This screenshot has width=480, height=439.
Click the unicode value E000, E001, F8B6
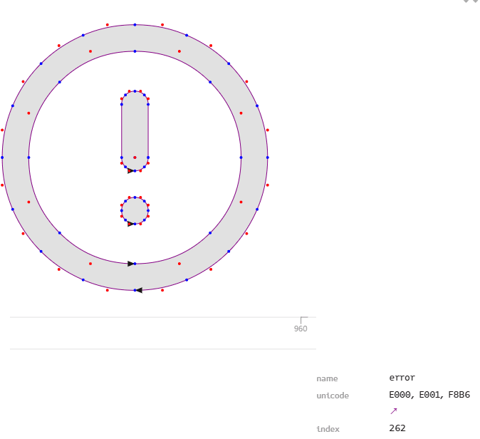coord(429,395)
